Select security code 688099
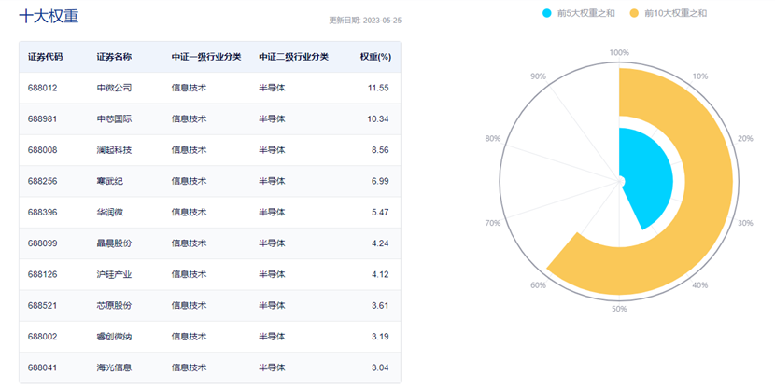 pos(43,243)
